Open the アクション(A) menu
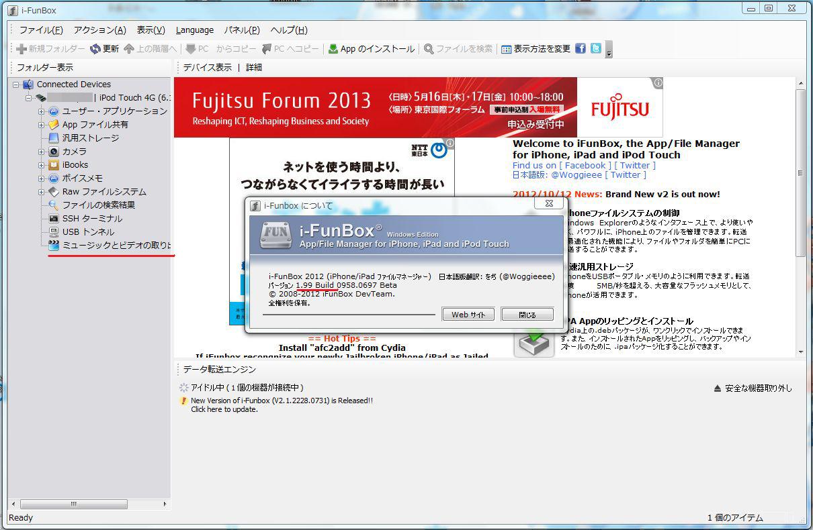This screenshot has height=530, width=813. (99, 30)
